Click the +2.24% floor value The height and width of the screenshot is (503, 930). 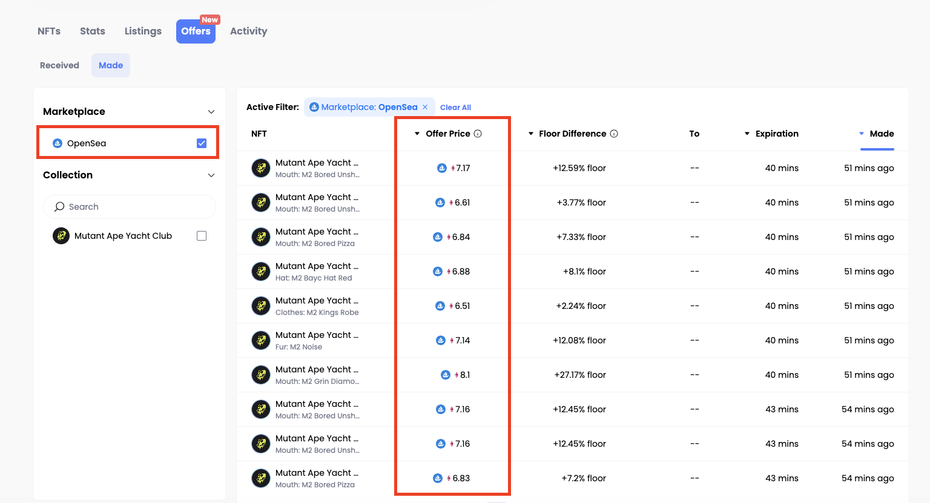click(581, 306)
